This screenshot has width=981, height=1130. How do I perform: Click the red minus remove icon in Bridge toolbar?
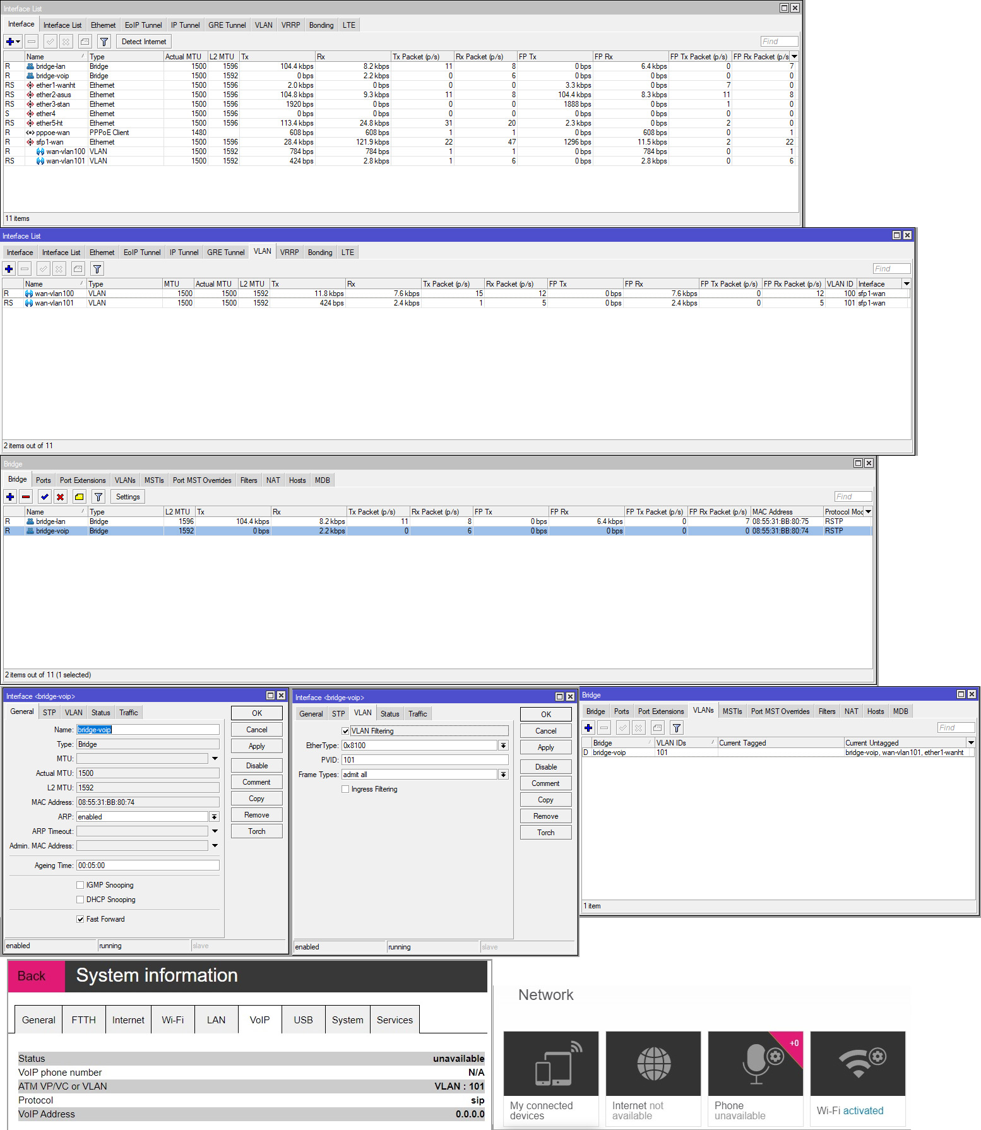coord(26,497)
